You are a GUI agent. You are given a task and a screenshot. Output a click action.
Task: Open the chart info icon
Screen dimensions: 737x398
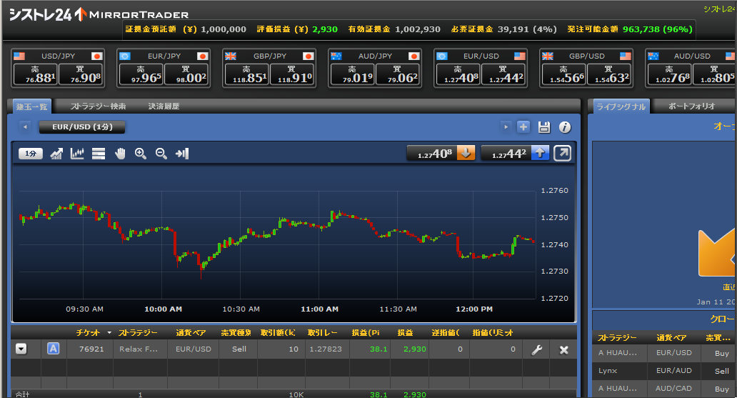pos(565,127)
